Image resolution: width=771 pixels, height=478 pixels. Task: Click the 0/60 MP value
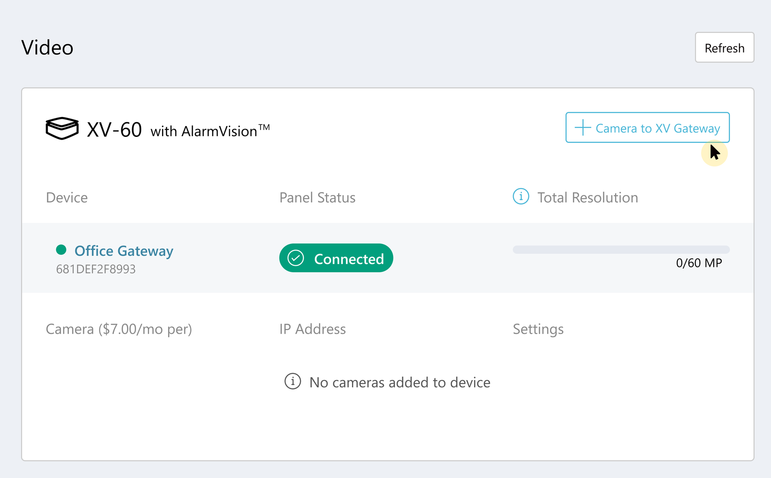[699, 263]
